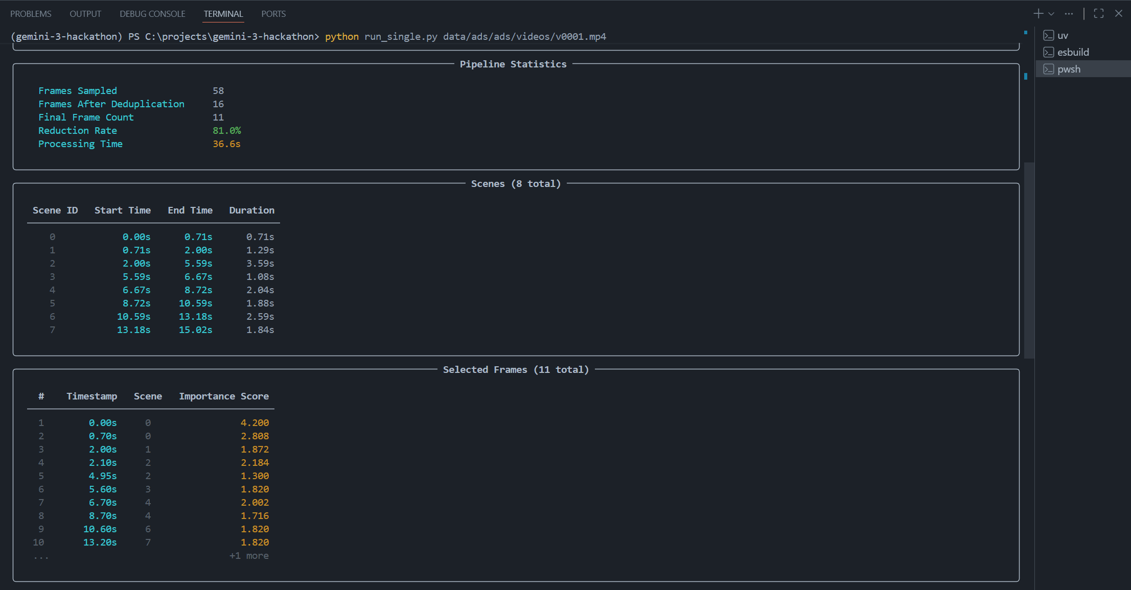Open the OUTPUT tab
Image resolution: width=1131 pixels, height=590 pixels.
click(85, 14)
